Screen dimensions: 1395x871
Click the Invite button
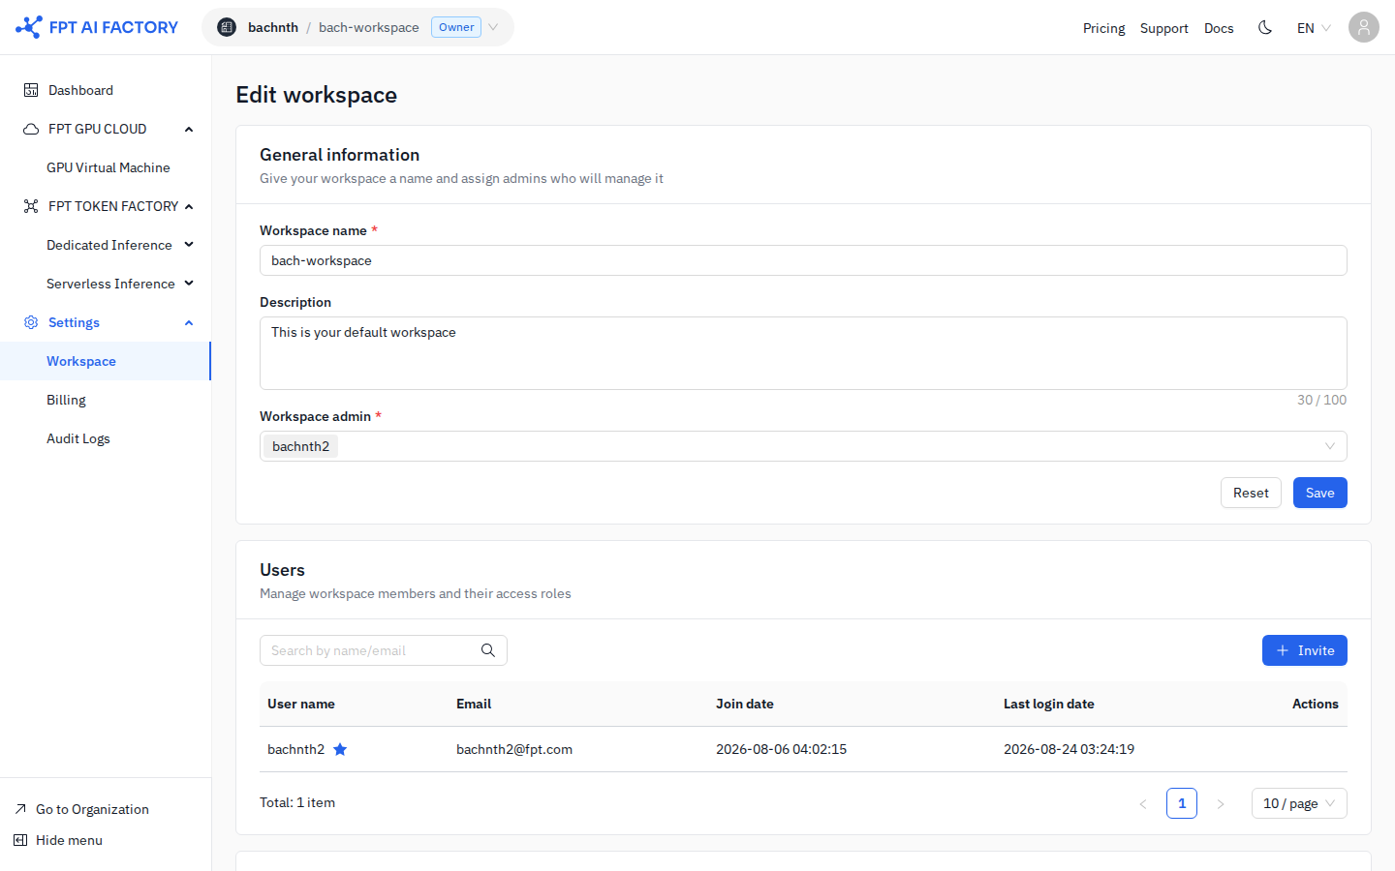point(1305,650)
